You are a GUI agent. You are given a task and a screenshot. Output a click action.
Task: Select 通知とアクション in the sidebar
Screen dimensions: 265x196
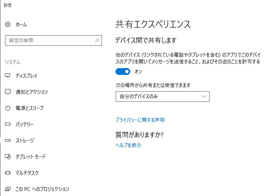click(32, 92)
